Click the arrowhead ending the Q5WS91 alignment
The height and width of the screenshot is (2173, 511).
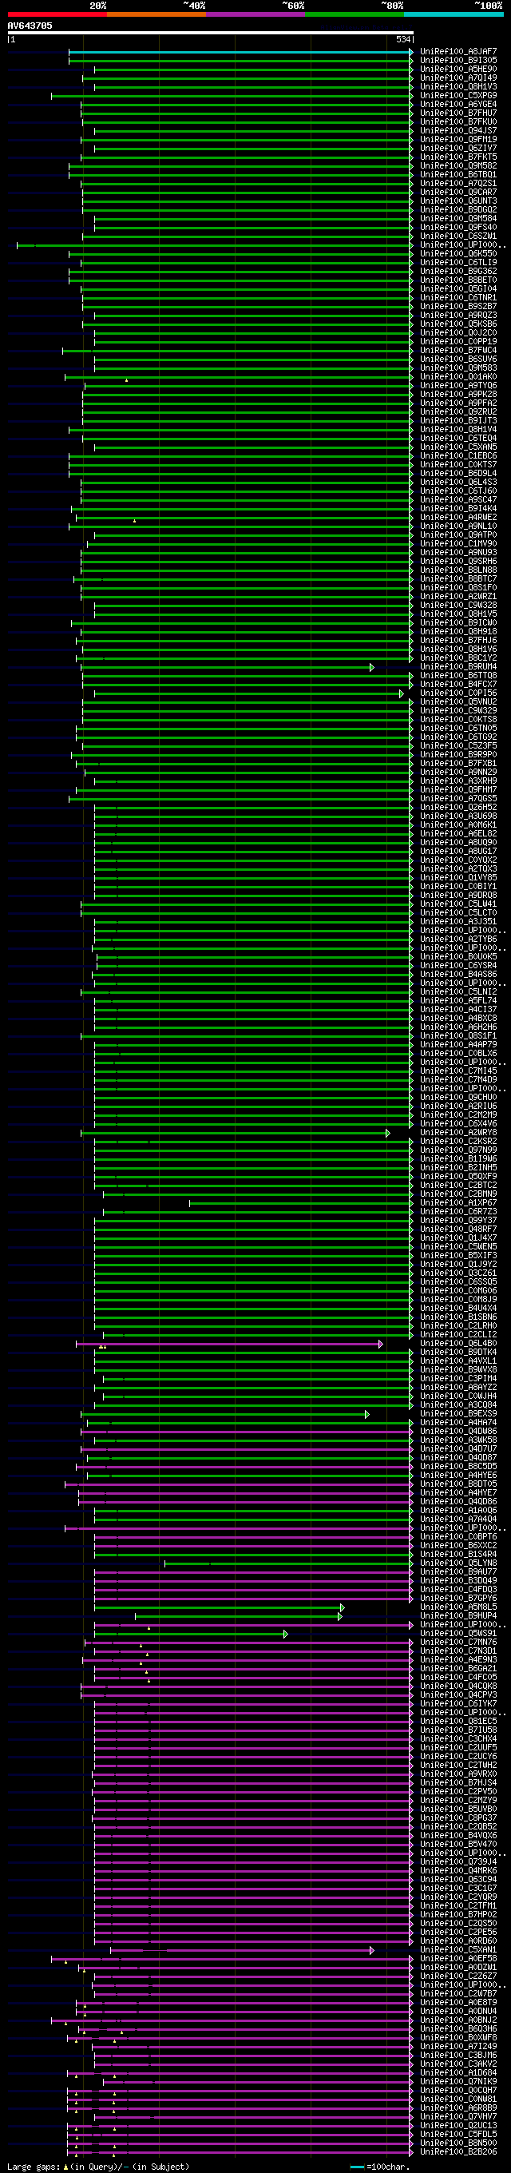point(286,1634)
